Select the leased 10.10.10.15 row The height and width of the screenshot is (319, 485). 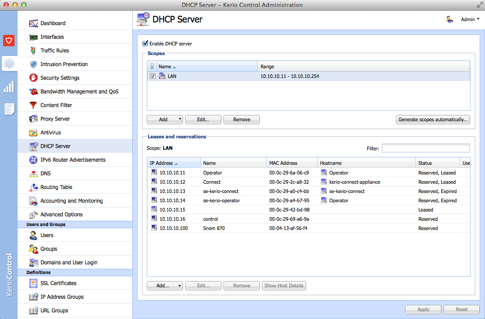pos(308,210)
